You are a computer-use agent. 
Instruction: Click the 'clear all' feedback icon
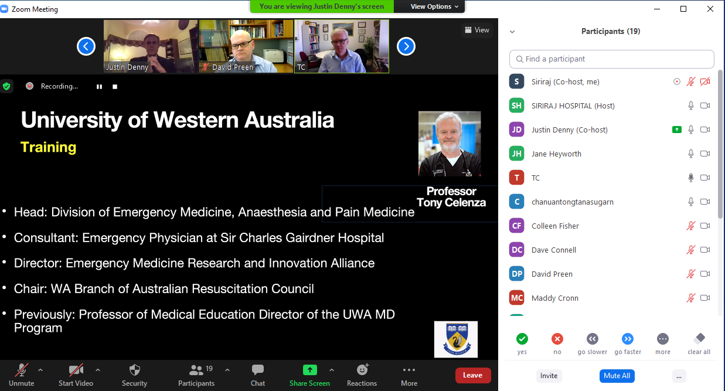[x=699, y=339]
